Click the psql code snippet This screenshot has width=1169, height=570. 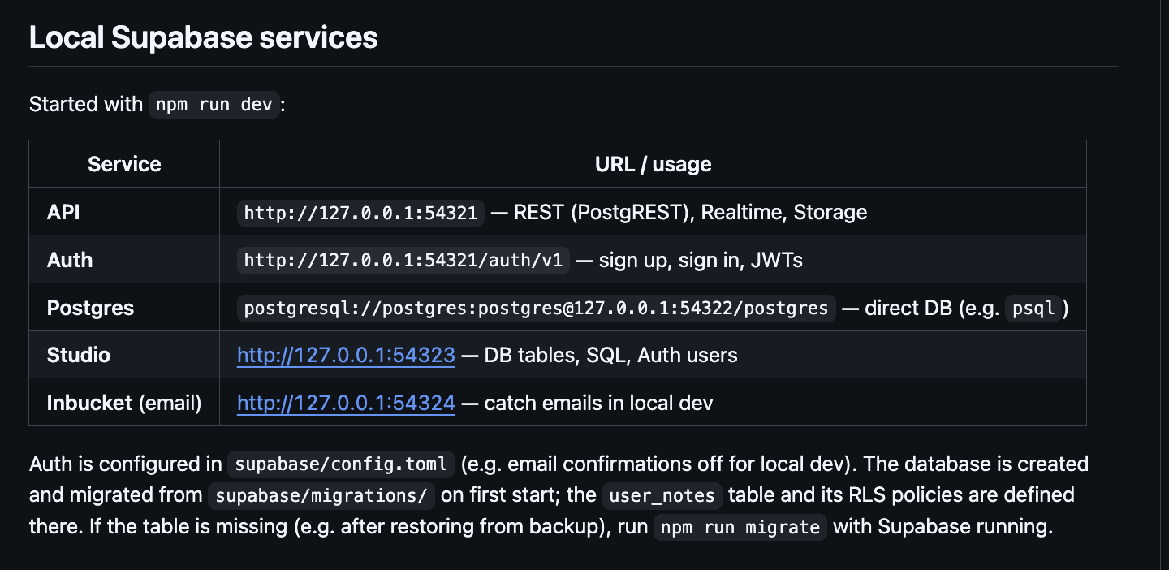(1033, 309)
